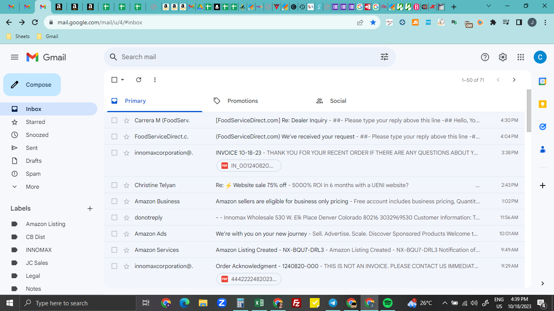Viewport: 554px width, 311px height.
Task: Open the IN_001240820 PDF attachment
Action: 249,166
